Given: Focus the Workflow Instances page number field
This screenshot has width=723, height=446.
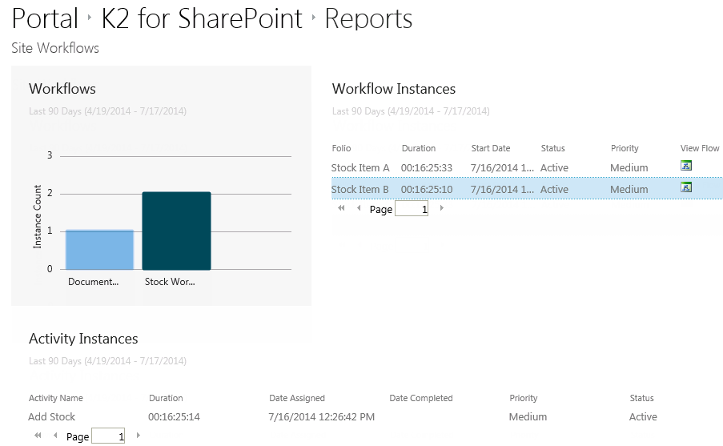Looking at the screenshot, I should tap(412, 209).
